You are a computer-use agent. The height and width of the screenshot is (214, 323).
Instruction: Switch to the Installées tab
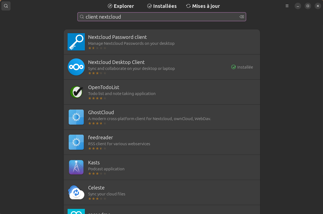[162, 6]
